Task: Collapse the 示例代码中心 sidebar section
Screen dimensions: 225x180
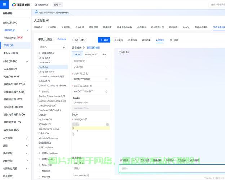Action: 27,61
